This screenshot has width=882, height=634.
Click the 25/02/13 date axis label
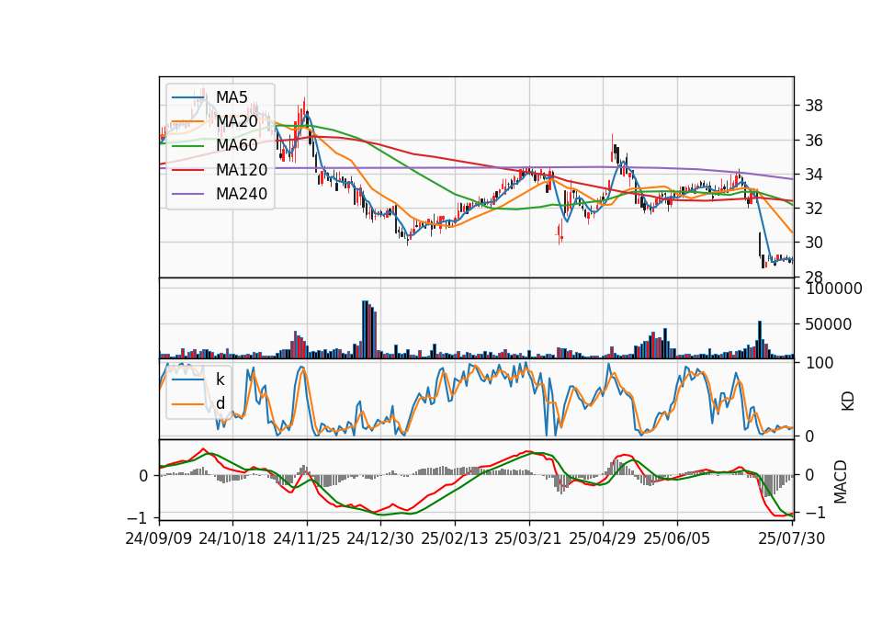(x=455, y=538)
